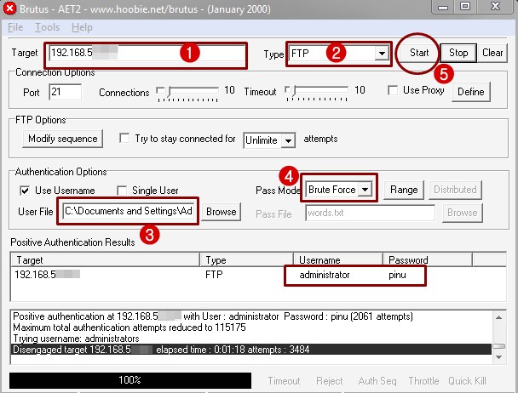Viewport: 518px width, 393px height.
Task: Toggle the Use Username checkbox
Action: point(25,191)
